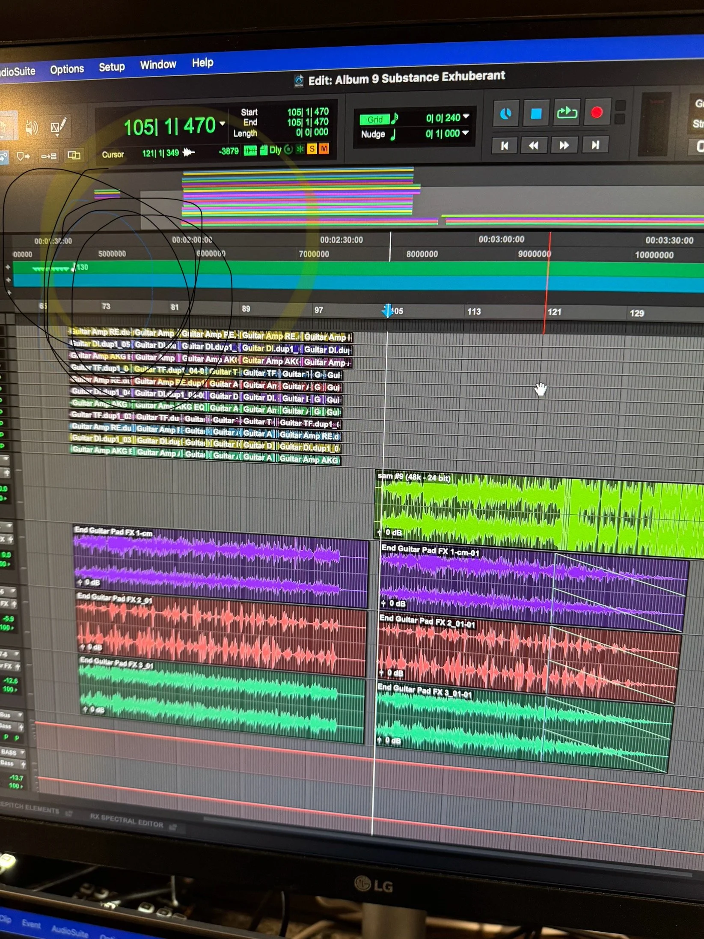Click bar 113 in the bars ruler

click(x=474, y=312)
